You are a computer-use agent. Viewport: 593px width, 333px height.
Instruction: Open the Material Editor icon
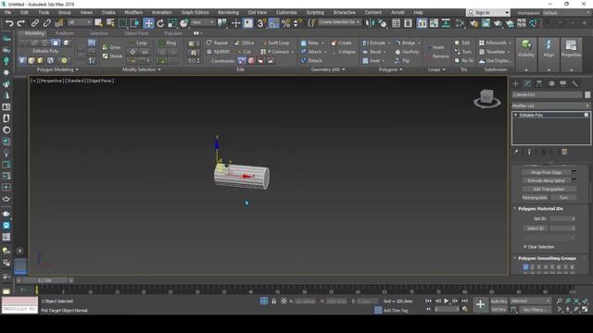pyautogui.click(x=461, y=23)
